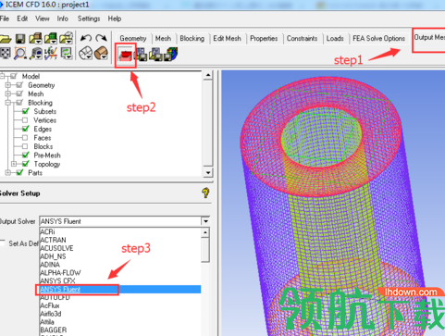Select ACTRAN in solver list
Viewport: 445px width, 336px height.
120,240
